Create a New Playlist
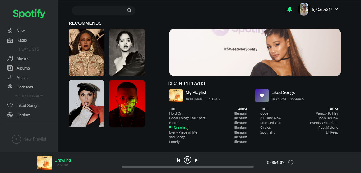 35,139
